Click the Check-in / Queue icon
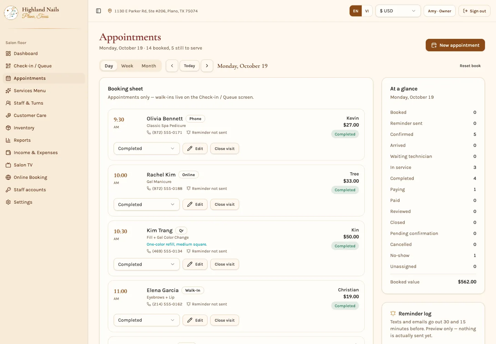 8,66
